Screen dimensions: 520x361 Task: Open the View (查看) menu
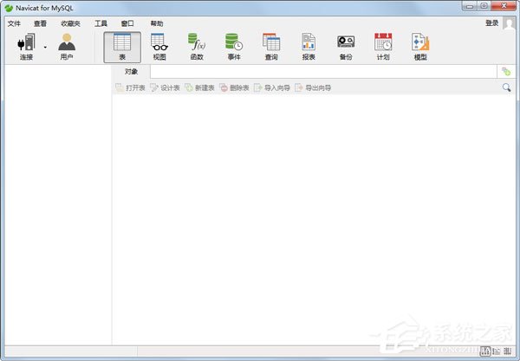click(40, 23)
